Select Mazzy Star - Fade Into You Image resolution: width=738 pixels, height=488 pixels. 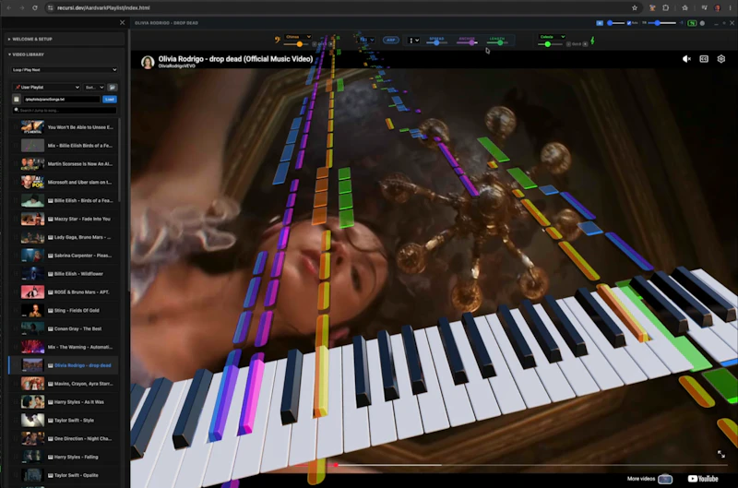click(x=63, y=219)
